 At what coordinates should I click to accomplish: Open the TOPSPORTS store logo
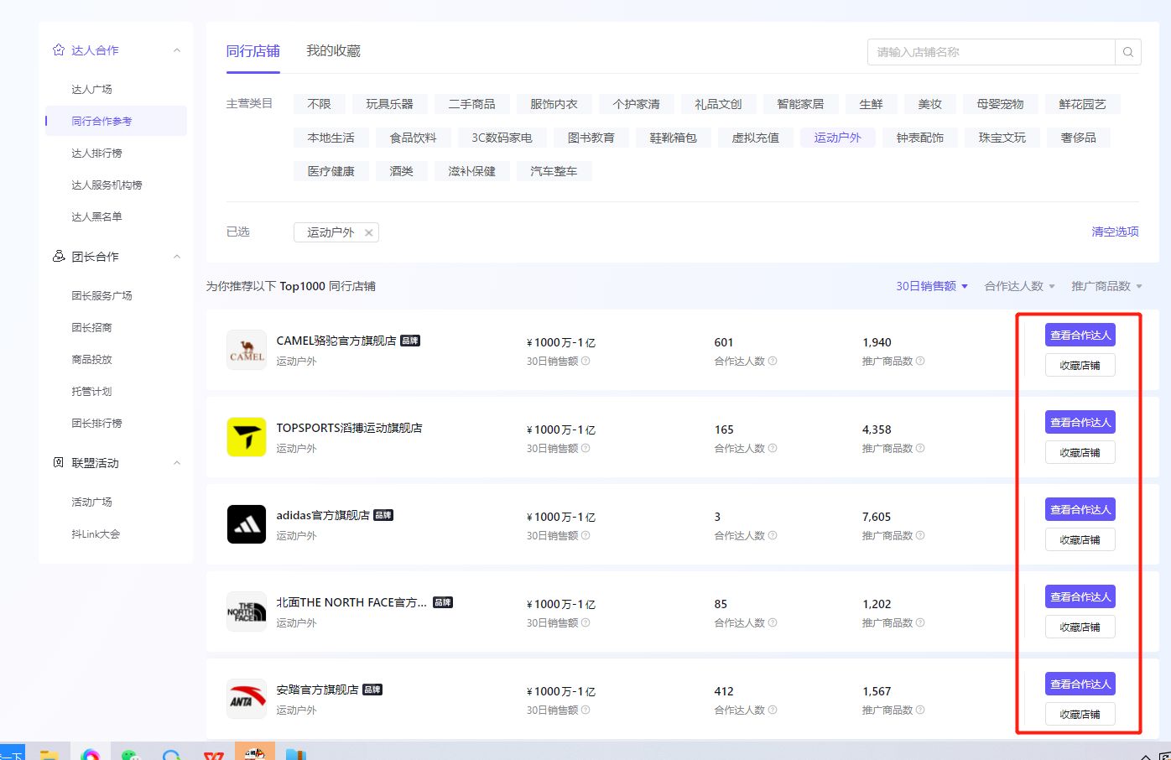pyautogui.click(x=247, y=437)
